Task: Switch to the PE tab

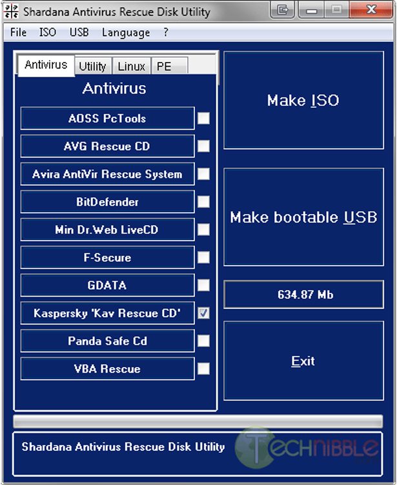Action: tap(169, 66)
